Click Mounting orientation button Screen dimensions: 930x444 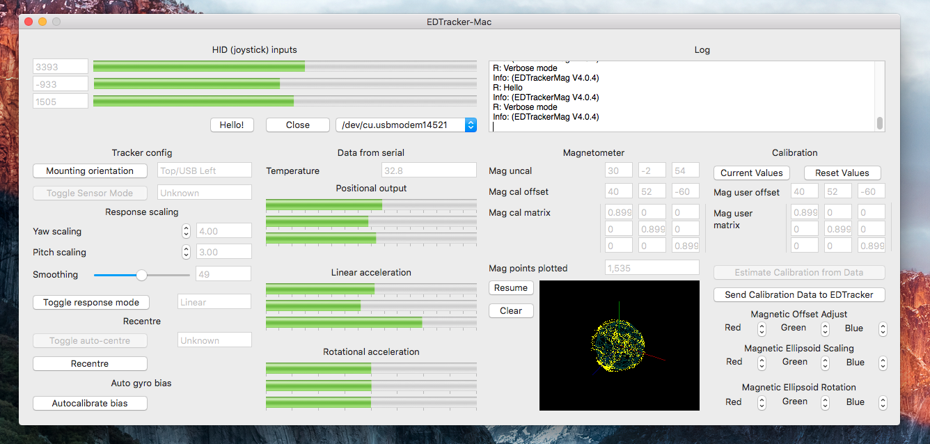[x=90, y=171]
